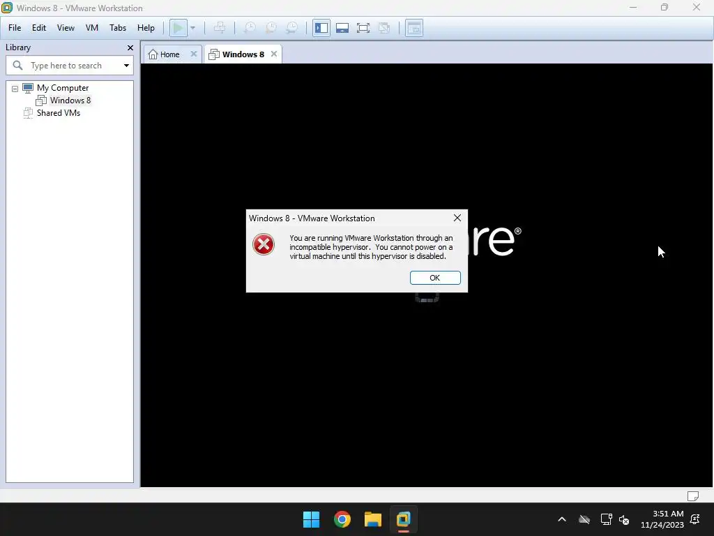Open the notification bell icon
714x536 pixels.
coord(695,519)
